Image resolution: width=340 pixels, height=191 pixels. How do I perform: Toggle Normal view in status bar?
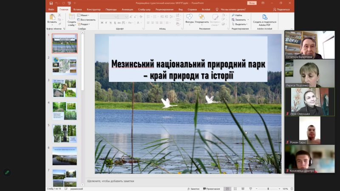(x=227, y=188)
